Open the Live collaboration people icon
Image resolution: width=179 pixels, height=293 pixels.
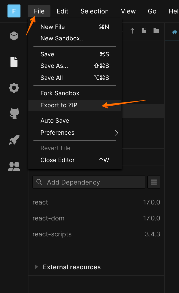click(14, 166)
